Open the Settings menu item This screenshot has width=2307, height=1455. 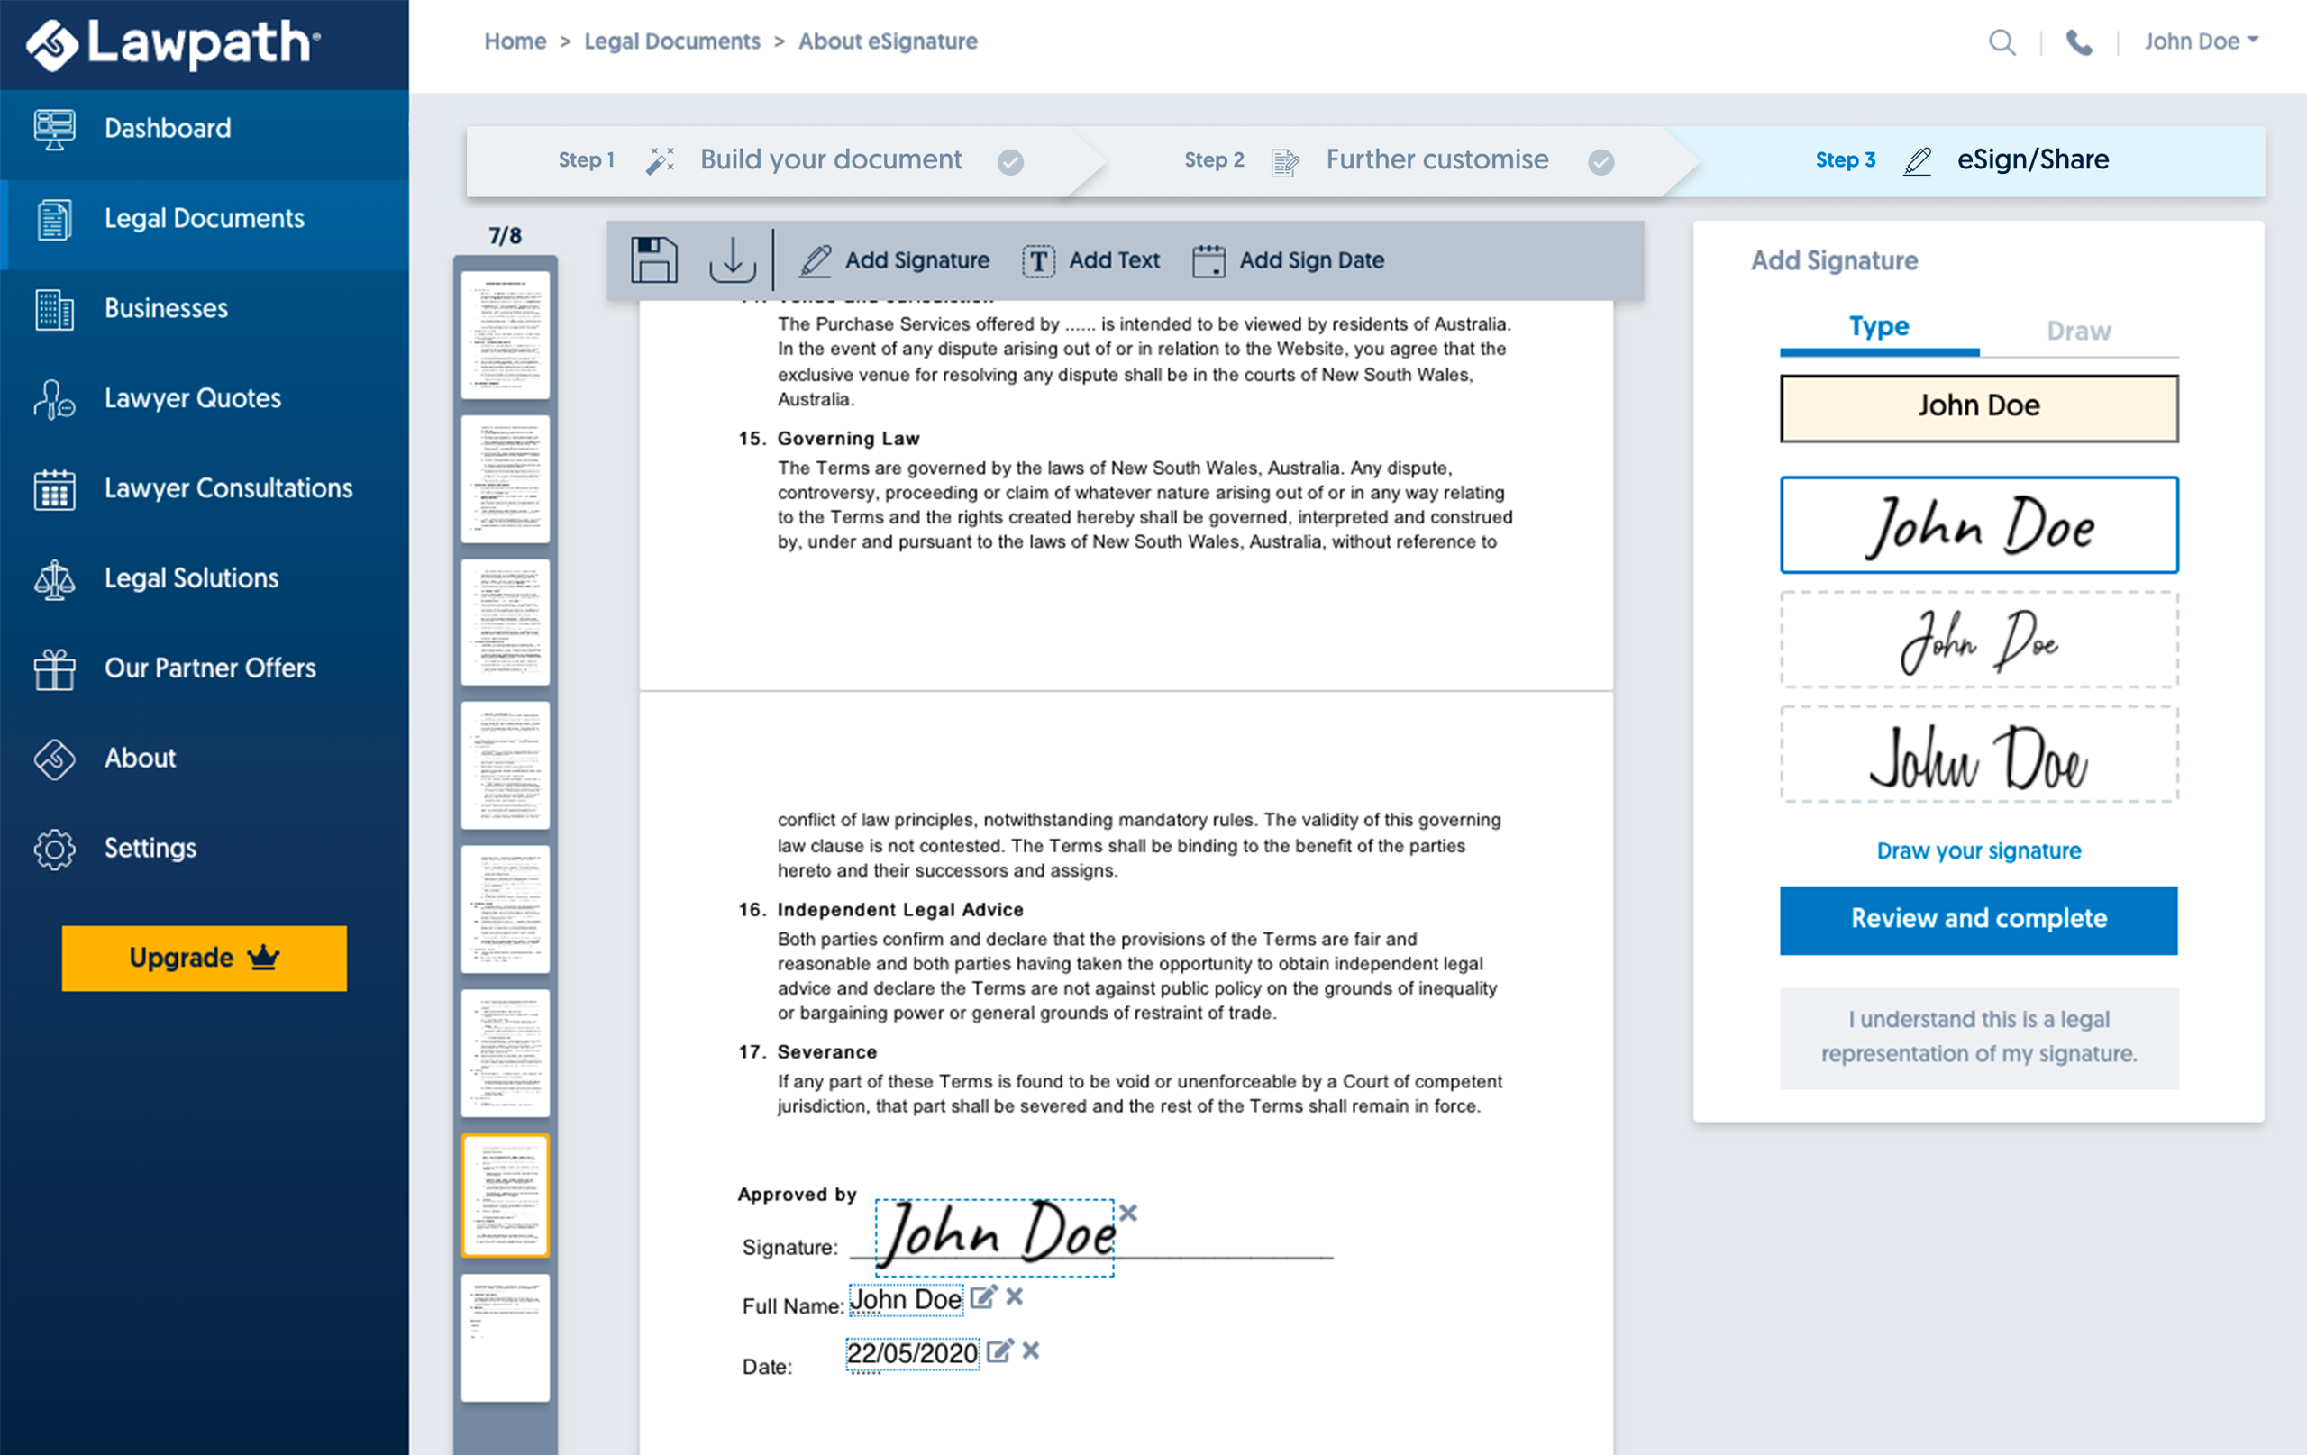pyautogui.click(x=204, y=849)
